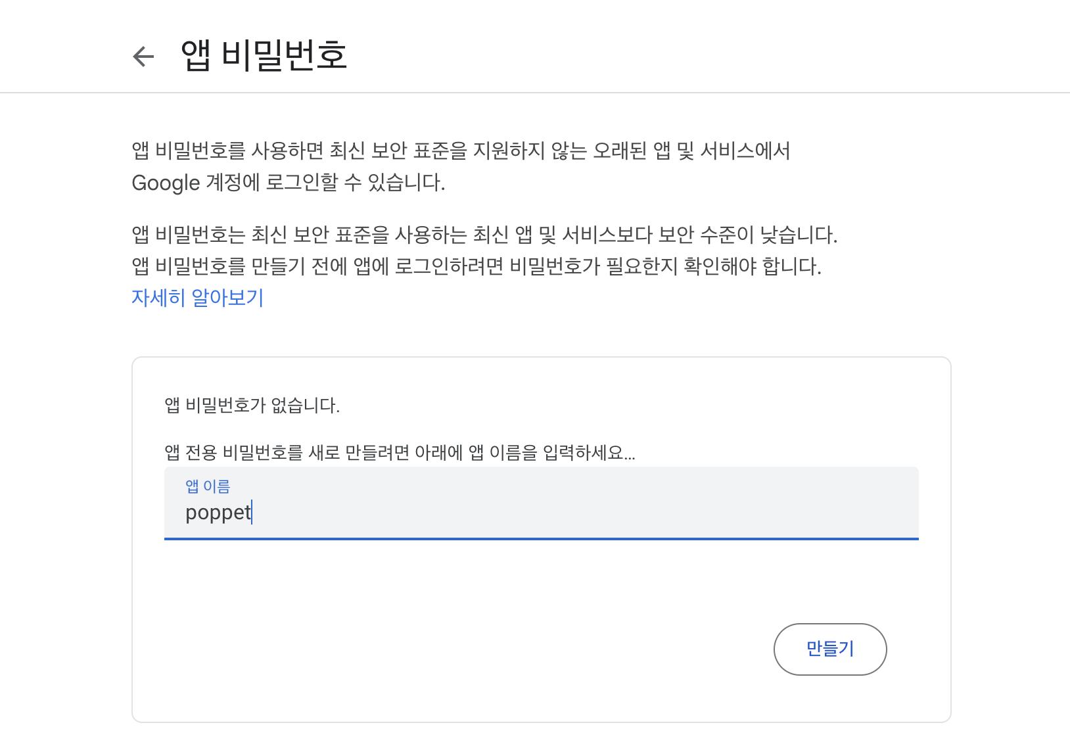Place cursor in the typed text poppet

tap(218, 513)
